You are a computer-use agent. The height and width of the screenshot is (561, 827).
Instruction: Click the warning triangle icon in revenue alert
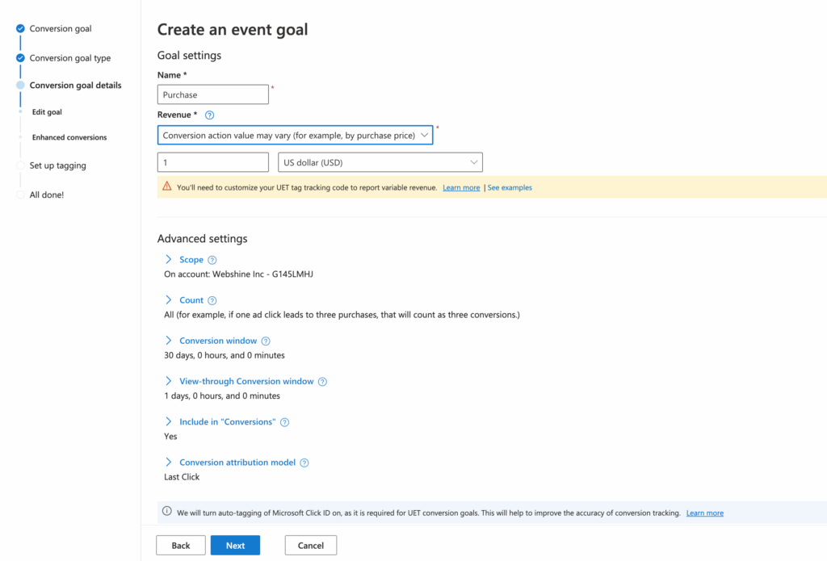tap(167, 186)
